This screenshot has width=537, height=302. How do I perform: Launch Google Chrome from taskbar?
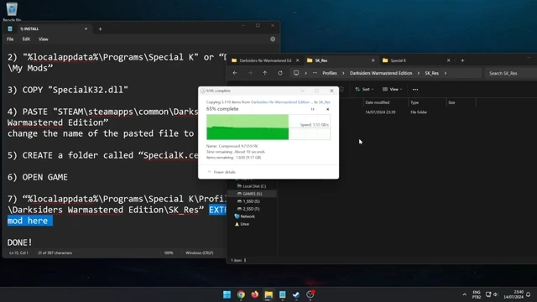click(x=241, y=294)
